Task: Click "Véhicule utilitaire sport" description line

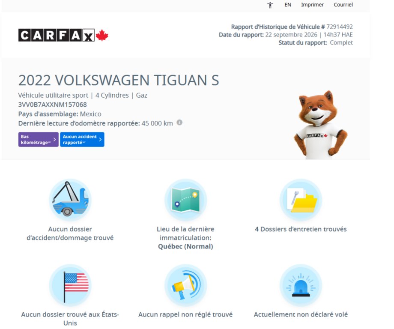Action: point(83,96)
